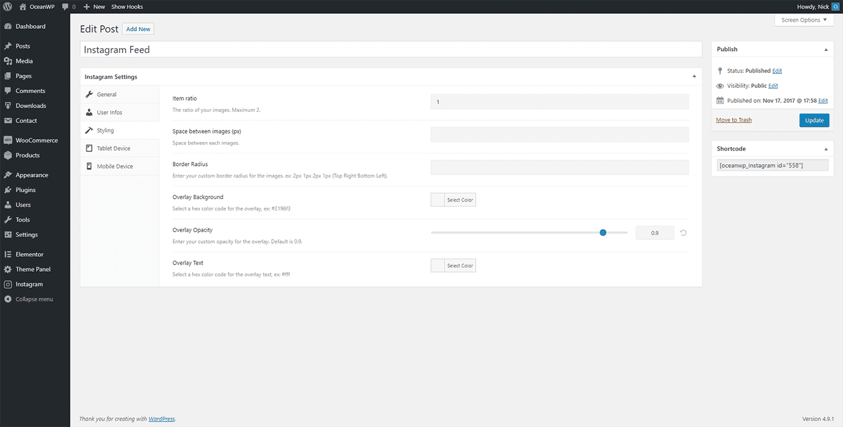Click the Plugins plug icon
Image resolution: width=843 pixels, height=427 pixels.
8,190
